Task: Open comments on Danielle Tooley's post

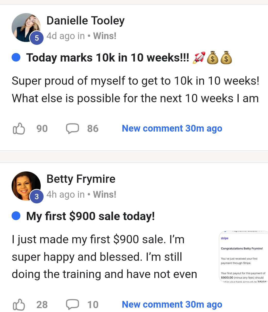Action: [72, 128]
